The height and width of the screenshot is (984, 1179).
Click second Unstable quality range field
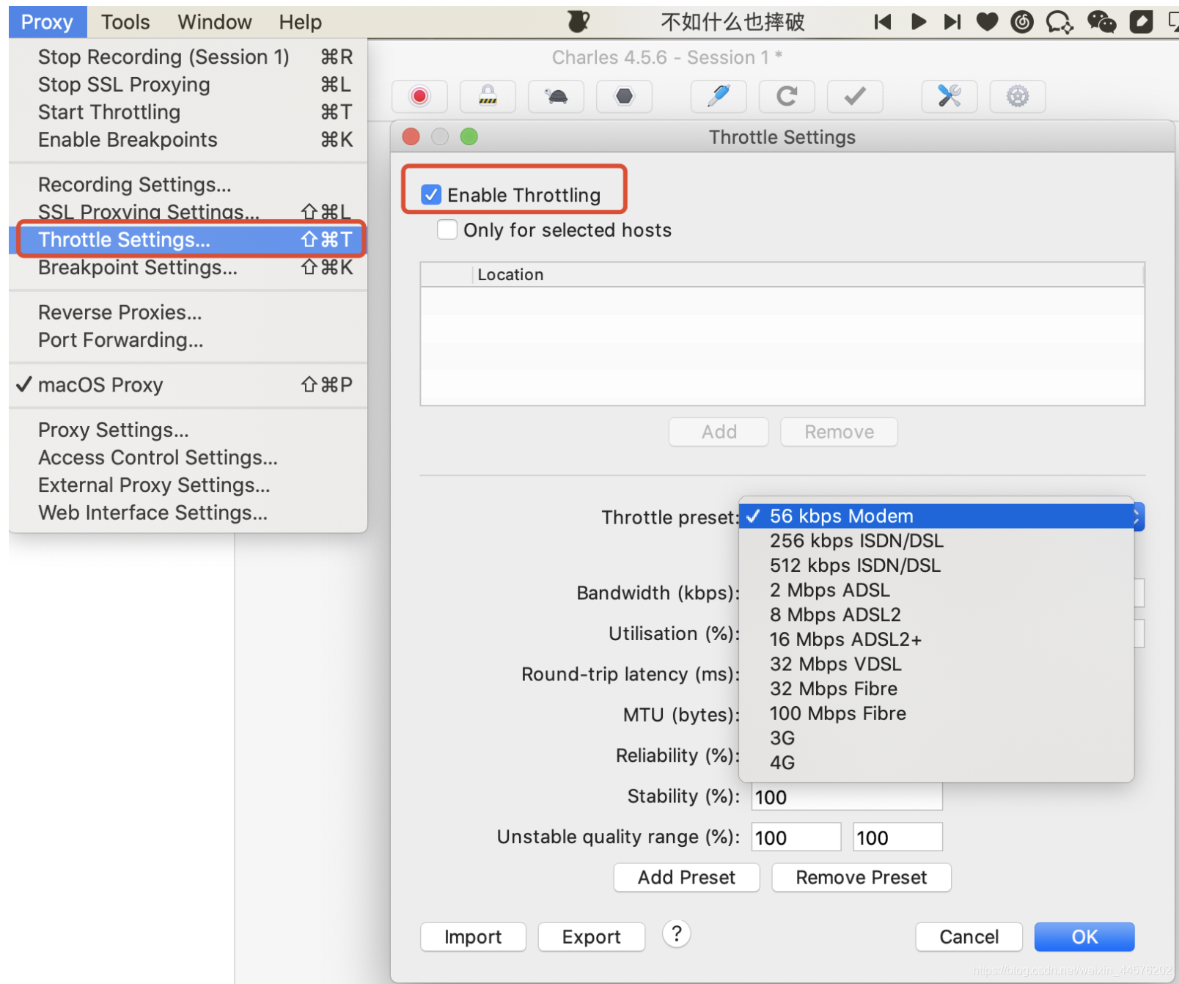pos(897,837)
